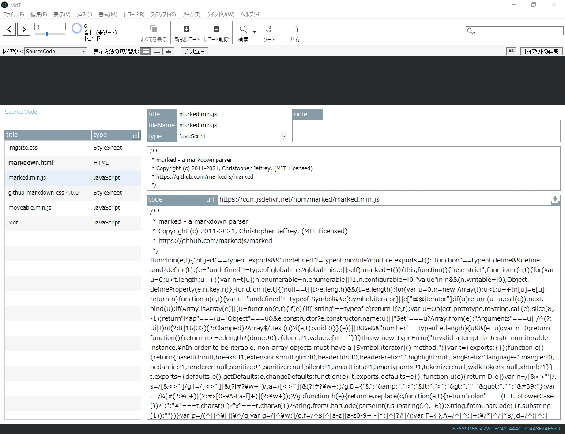The image size is (565, 434).
Task: Click the すべてを表示 toolbar icon
Action: pos(154,29)
